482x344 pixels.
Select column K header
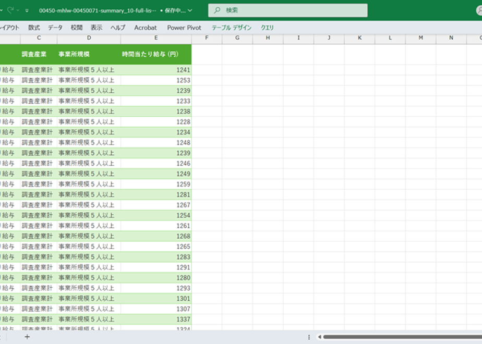(x=359, y=38)
